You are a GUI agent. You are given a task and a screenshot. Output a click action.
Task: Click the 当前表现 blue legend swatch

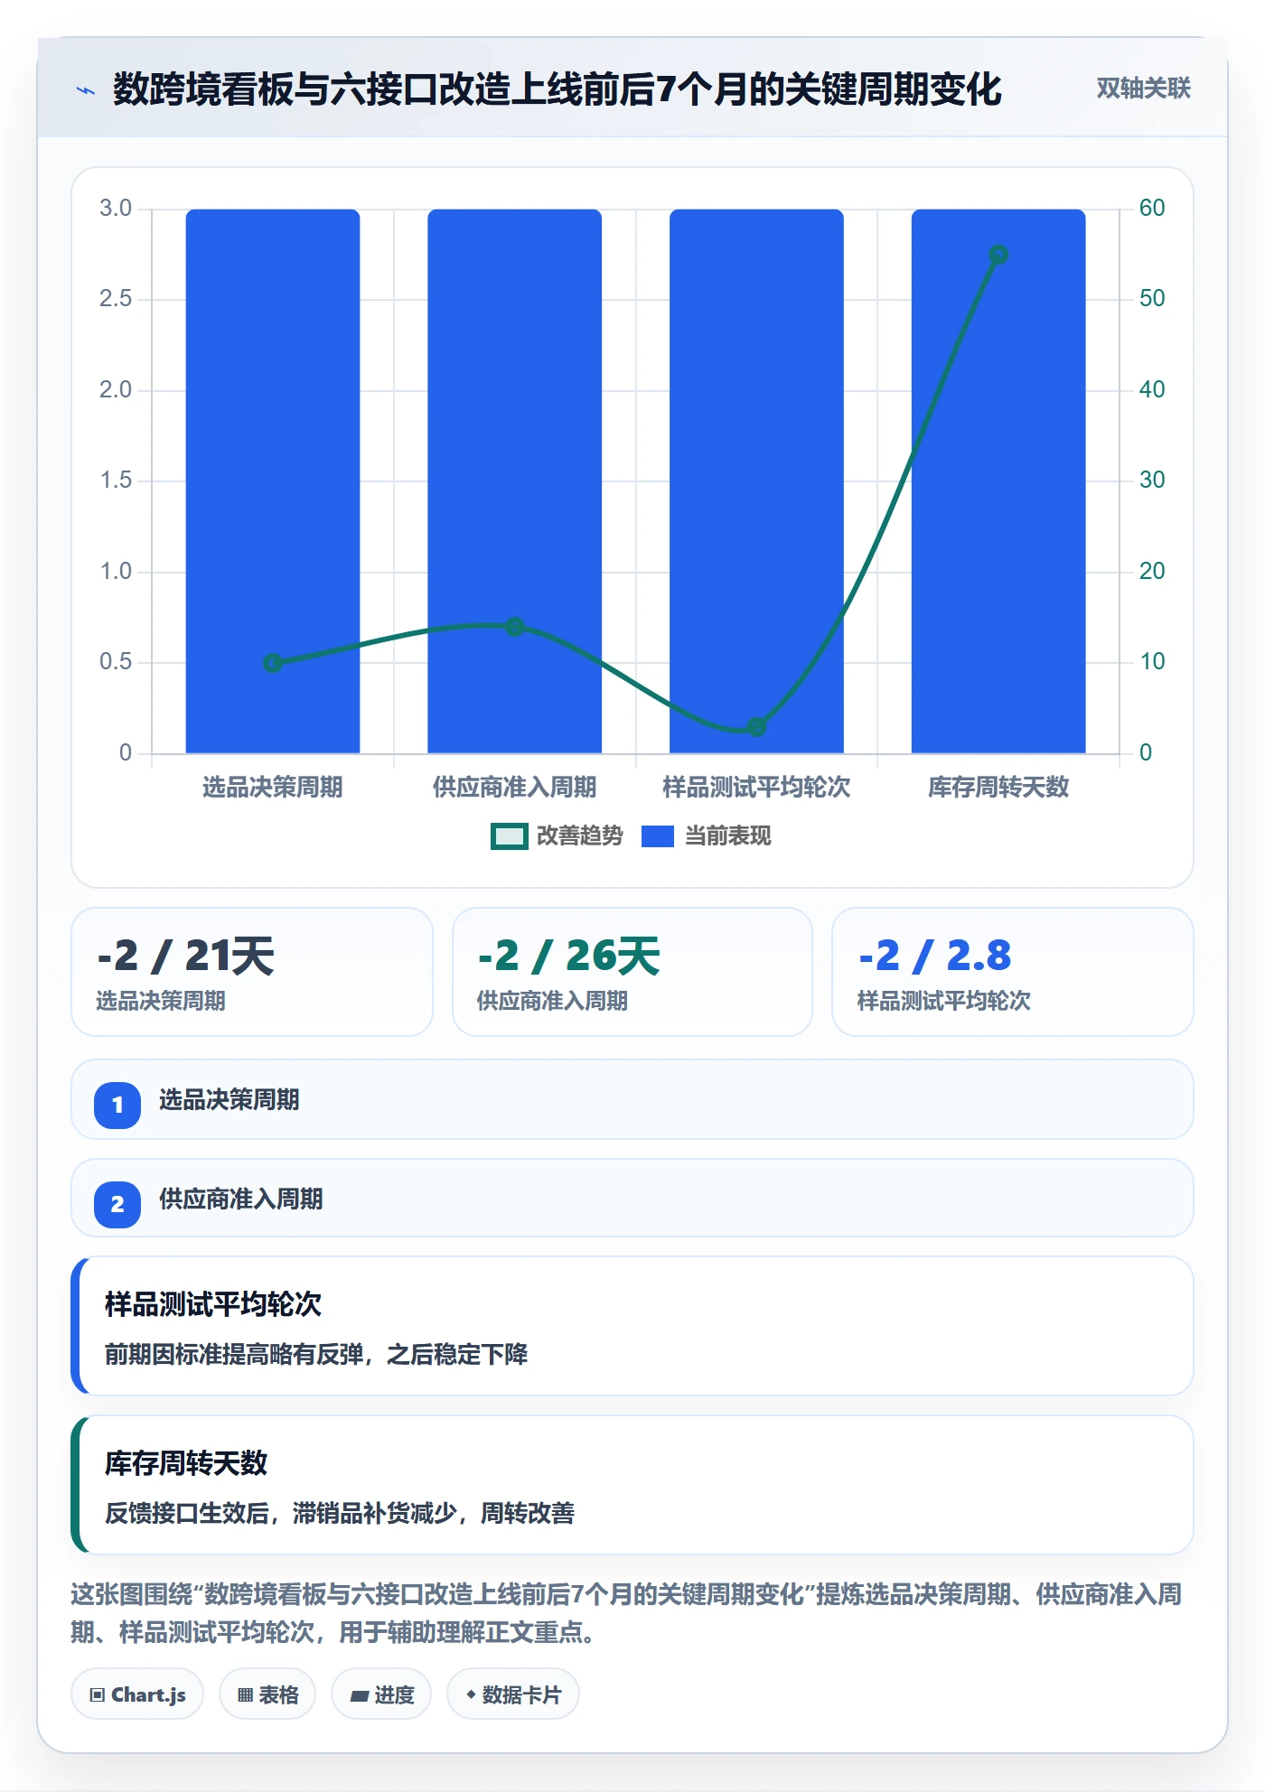(658, 836)
